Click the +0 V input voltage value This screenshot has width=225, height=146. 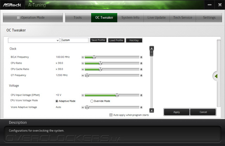58,95
